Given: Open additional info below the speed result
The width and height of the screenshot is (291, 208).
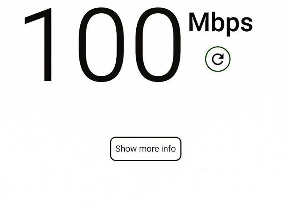Looking at the screenshot, I should pyautogui.click(x=145, y=149).
